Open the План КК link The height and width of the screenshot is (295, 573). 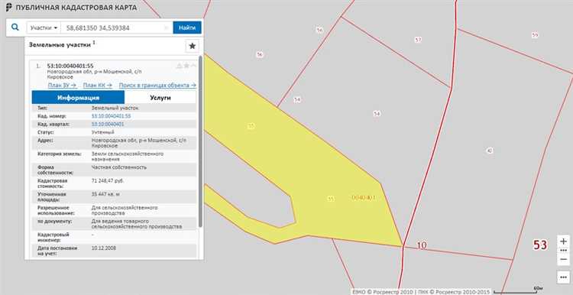click(x=97, y=85)
